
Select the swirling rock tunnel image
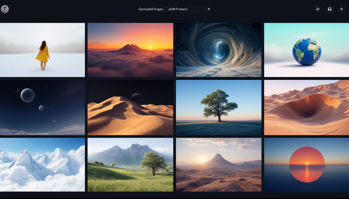coord(219,50)
